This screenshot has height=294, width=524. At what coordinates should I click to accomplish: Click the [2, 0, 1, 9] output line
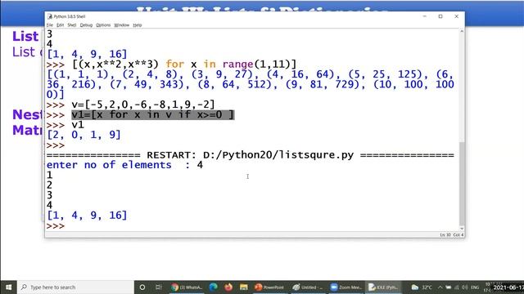point(84,135)
